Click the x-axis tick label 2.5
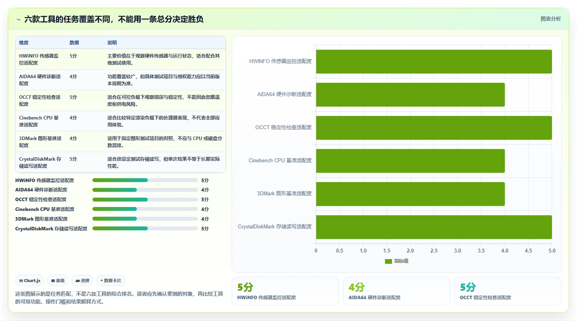The height and width of the screenshot is (321, 577). click(434, 251)
